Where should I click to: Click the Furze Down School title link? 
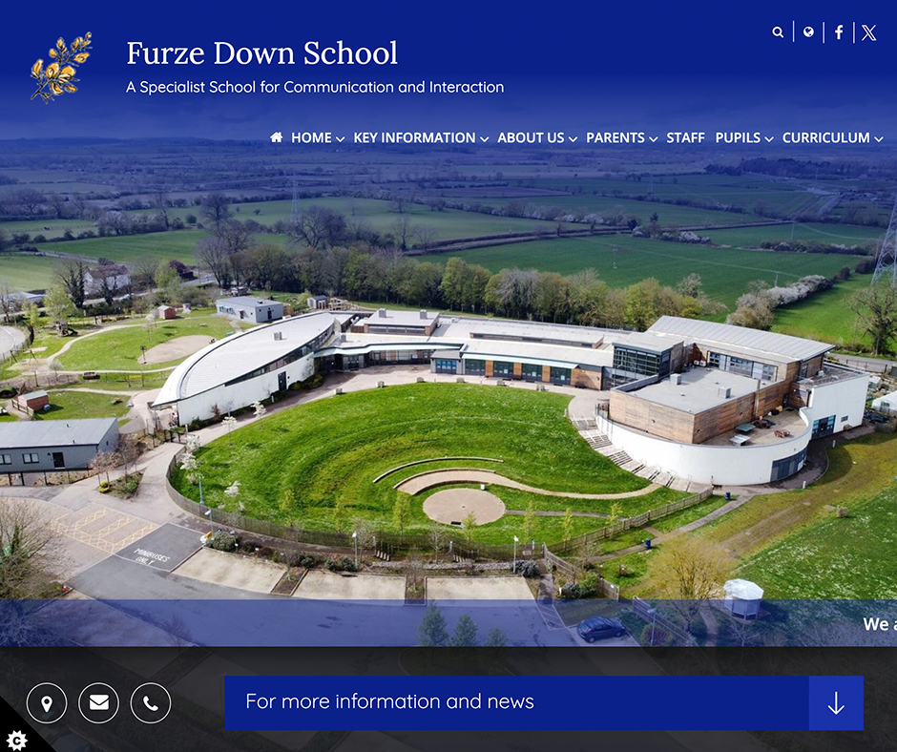point(262,52)
